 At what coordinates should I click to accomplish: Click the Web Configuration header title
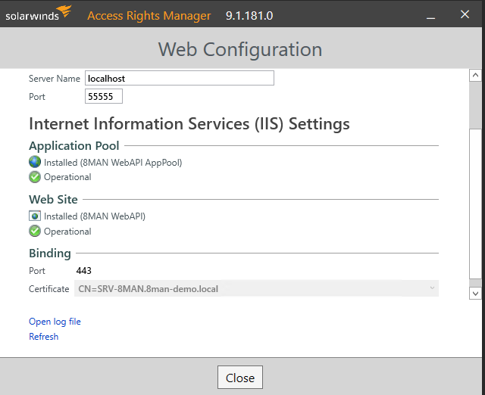pyautogui.click(x=240, y=49)
